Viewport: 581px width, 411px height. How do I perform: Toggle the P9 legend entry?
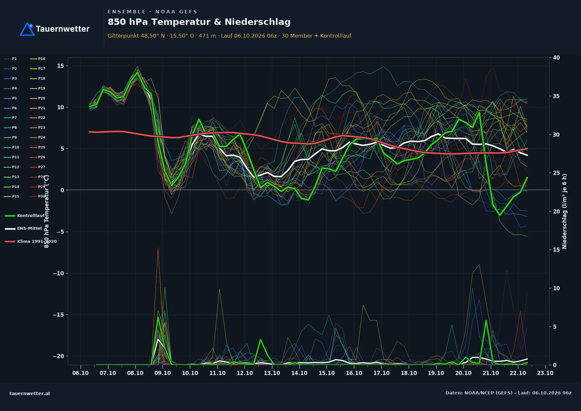[11, 137]
